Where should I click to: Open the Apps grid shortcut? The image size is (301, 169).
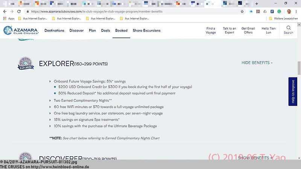pyautogui.click(x=9, y=18)
